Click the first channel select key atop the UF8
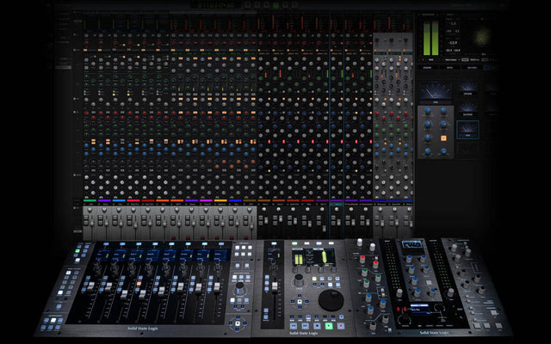This screenshot has height=344, width=551. pos(106,244)
